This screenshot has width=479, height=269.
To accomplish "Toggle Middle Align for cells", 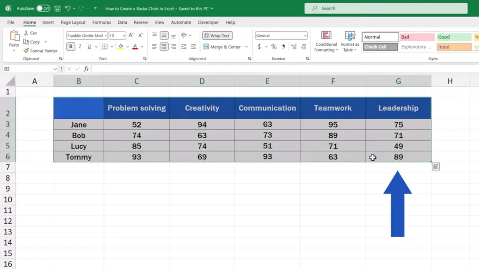I will (x=164, y=35).
